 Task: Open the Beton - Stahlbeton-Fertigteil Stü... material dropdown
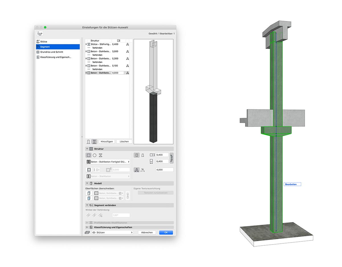tap(108, 162)
